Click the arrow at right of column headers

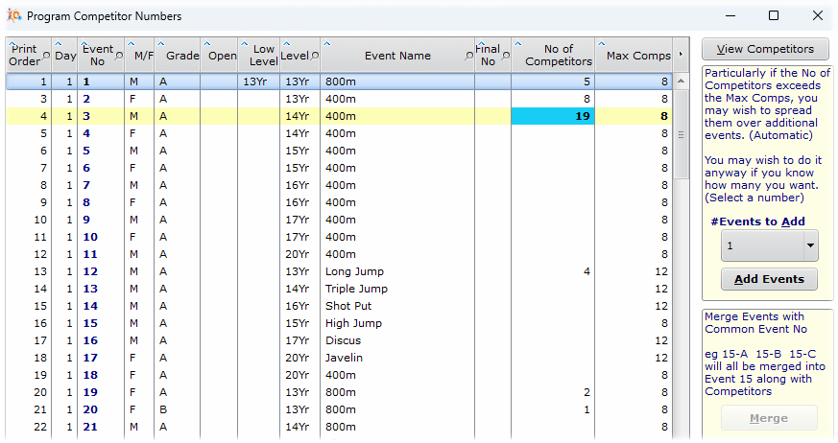click(682, 55)
